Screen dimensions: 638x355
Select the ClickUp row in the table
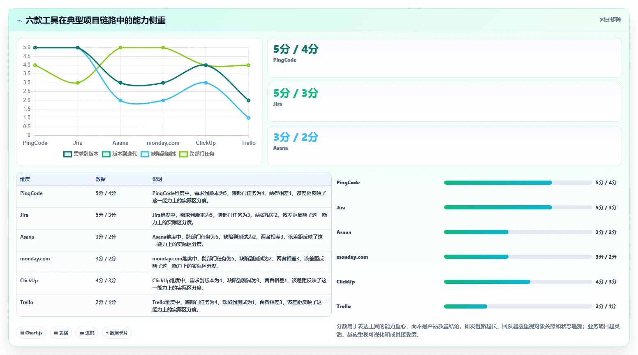coord(174,284)
